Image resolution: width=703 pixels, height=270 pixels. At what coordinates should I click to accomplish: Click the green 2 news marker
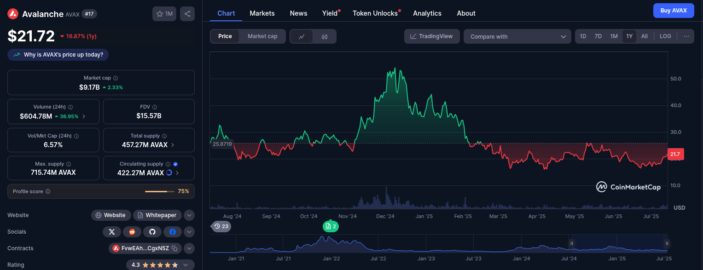coord(331,226)
